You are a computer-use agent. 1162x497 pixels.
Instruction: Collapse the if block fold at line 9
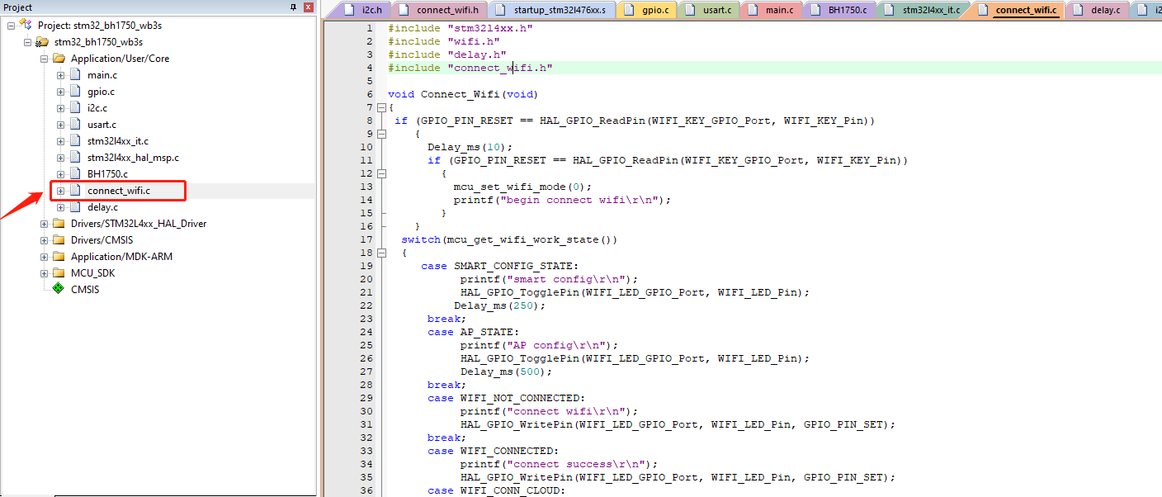(380, 134)
